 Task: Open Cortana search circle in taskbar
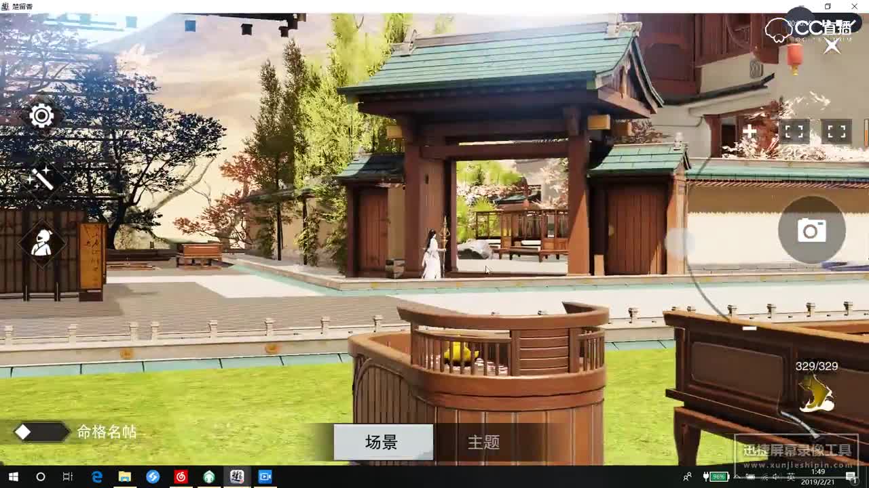coord(40,476)
